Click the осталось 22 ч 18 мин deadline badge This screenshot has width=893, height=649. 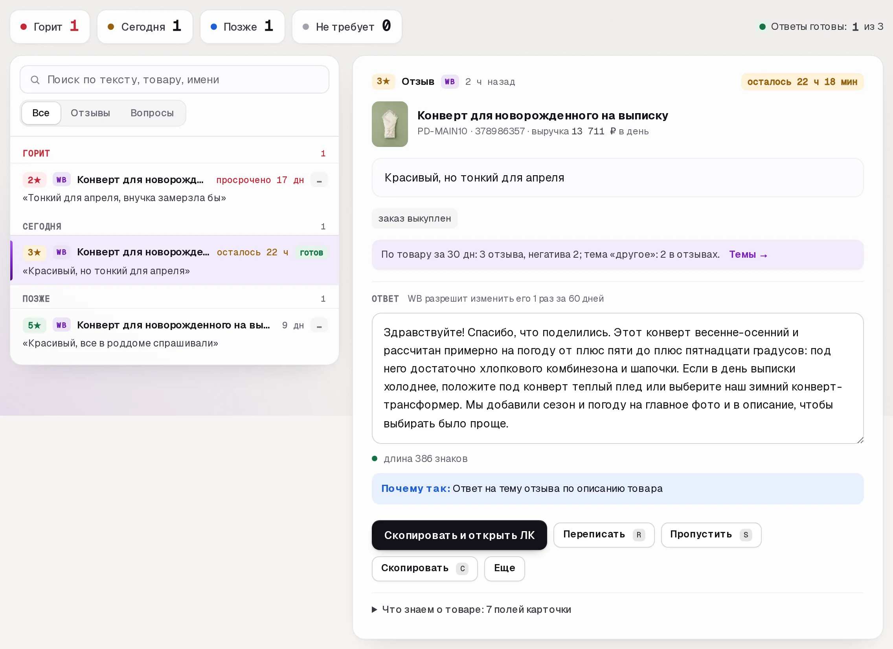point(802,82)
